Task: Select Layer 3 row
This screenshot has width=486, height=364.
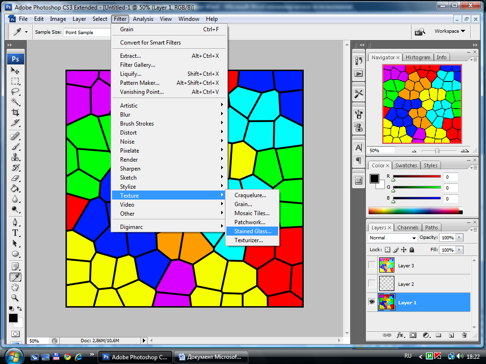Action: tap(419, 265)
